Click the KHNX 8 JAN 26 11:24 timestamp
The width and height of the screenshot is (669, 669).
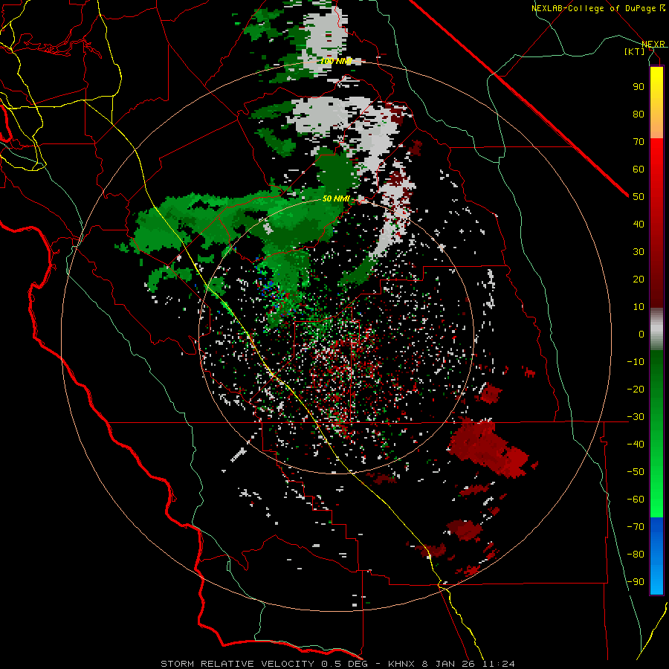point(451,664)
